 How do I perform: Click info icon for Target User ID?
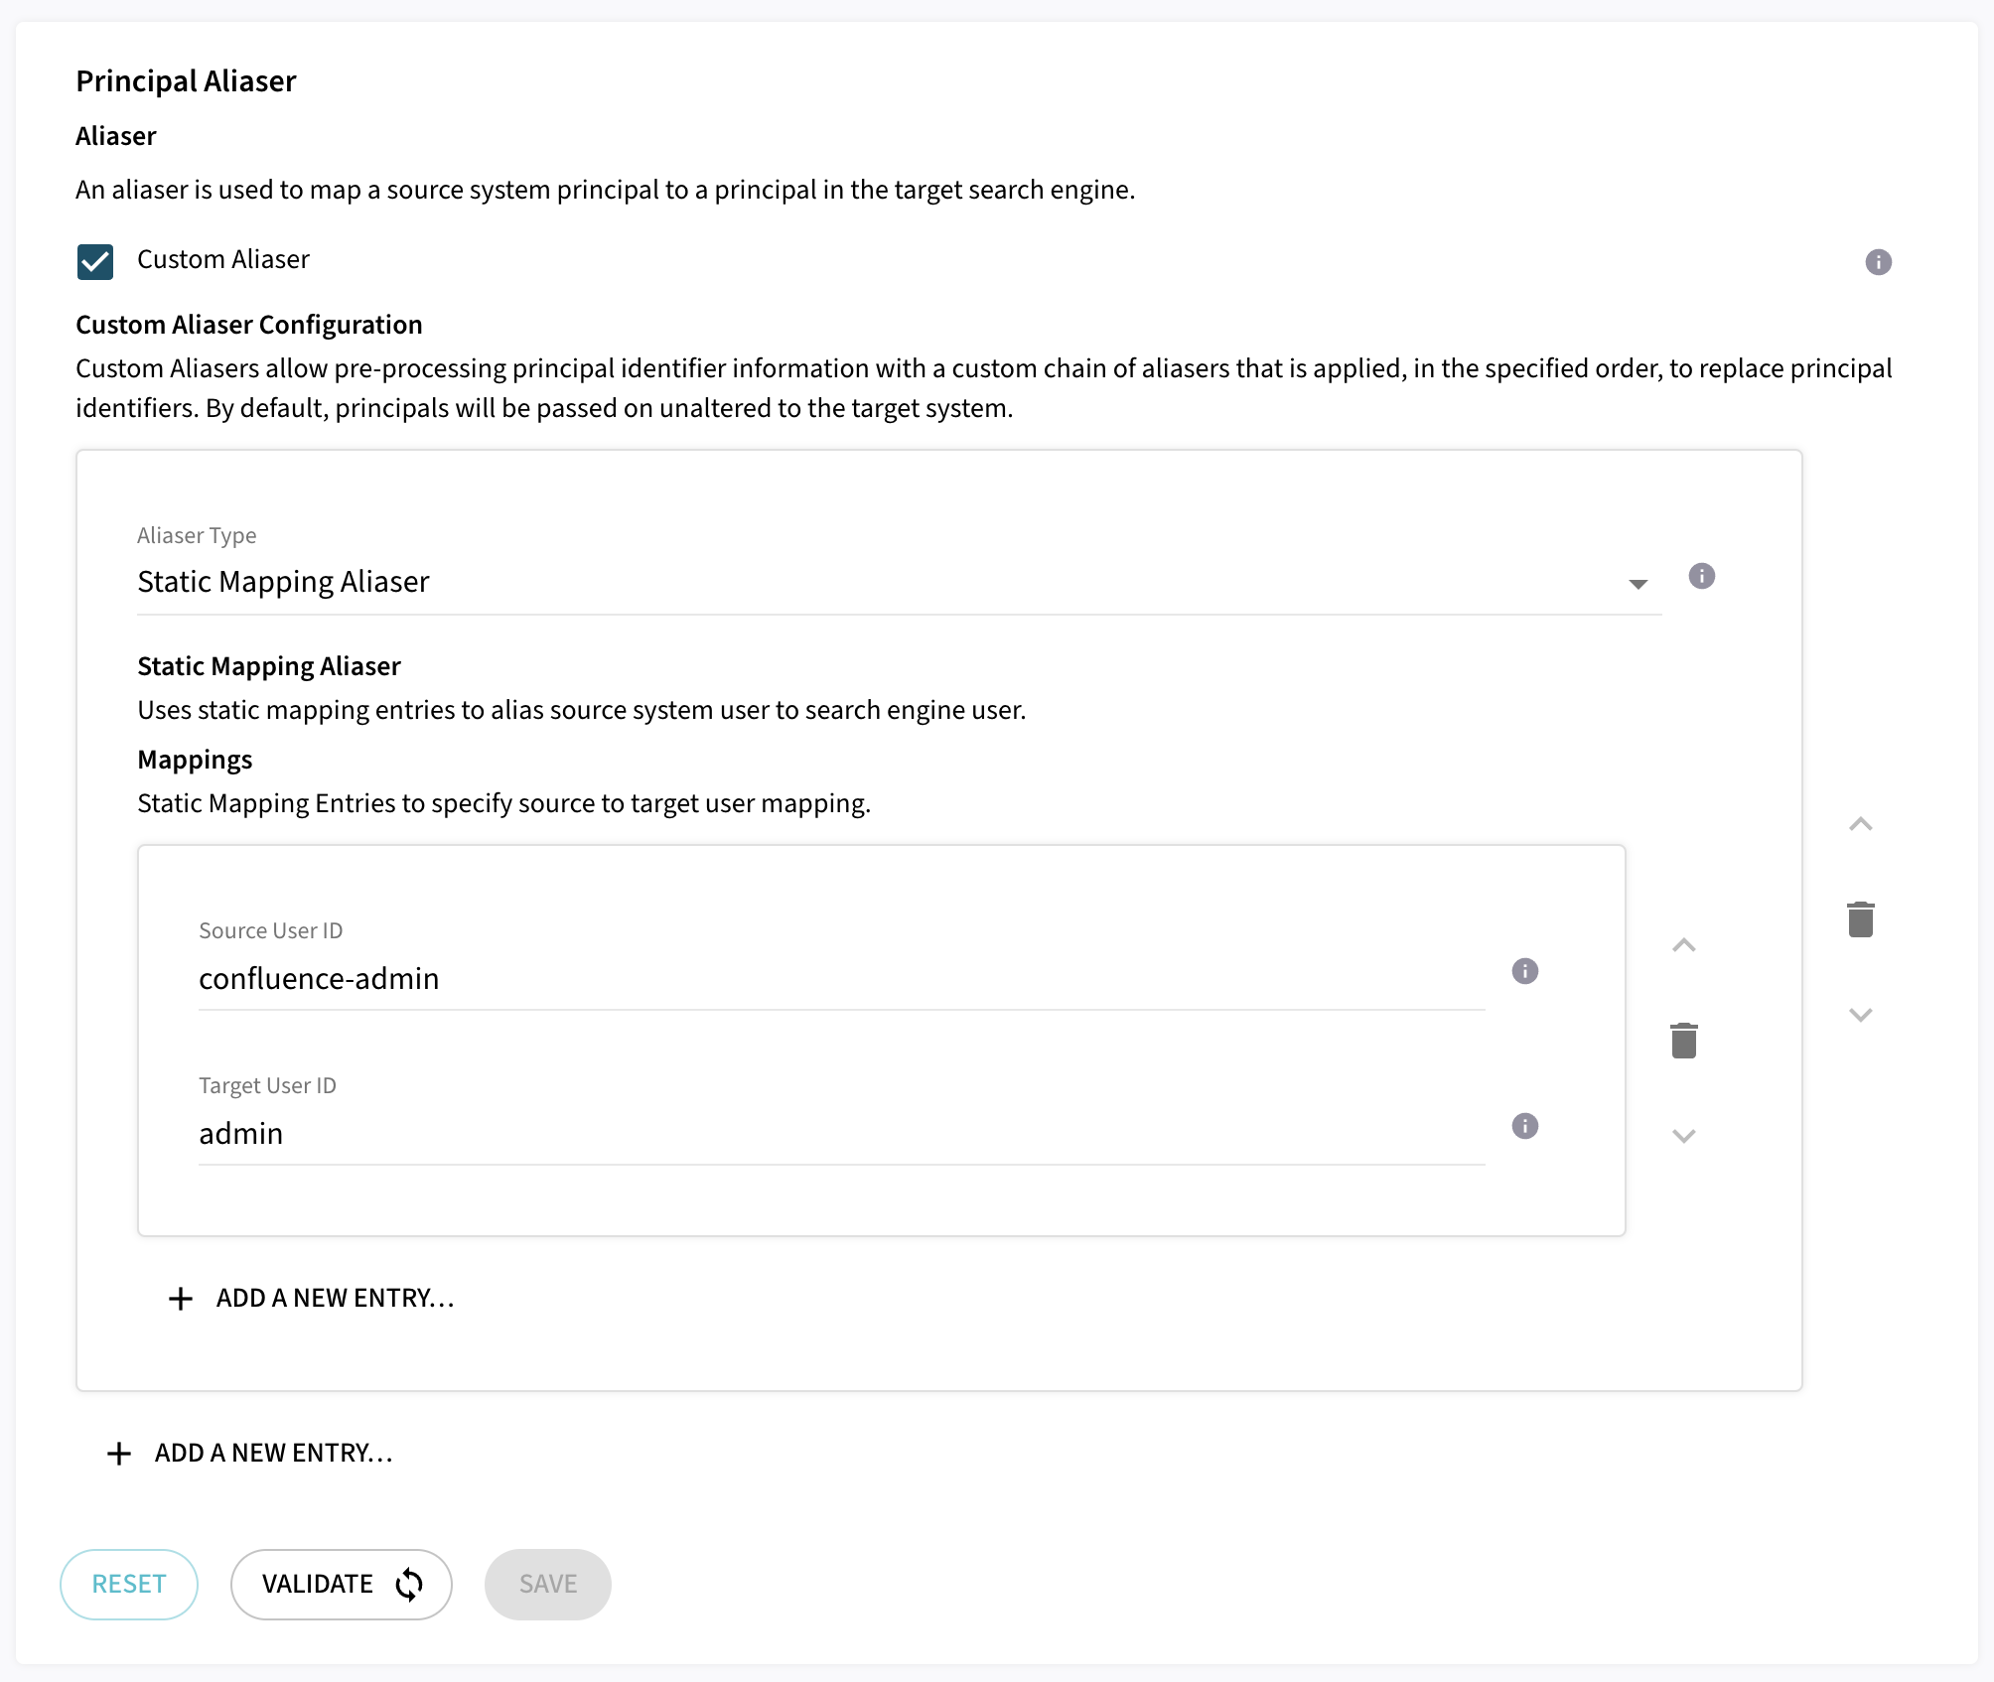click(x=1524, y=1126)
